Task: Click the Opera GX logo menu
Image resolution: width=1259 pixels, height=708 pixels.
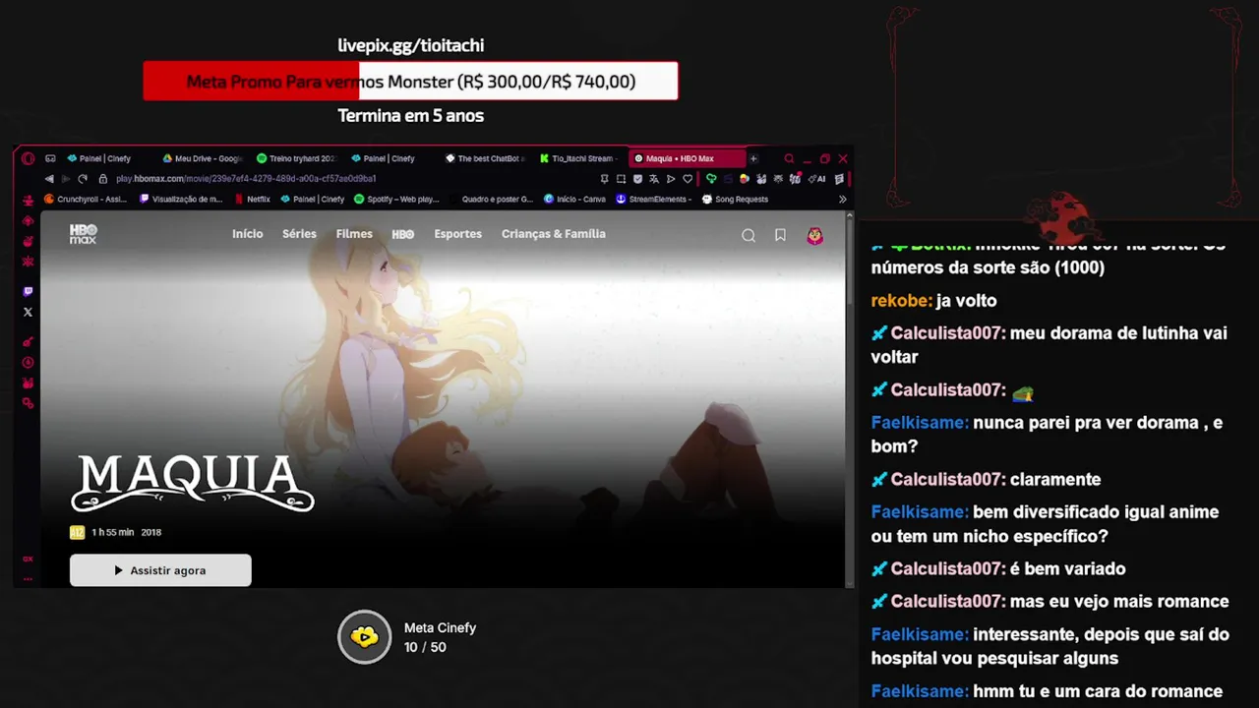Action: pos(28,158)
